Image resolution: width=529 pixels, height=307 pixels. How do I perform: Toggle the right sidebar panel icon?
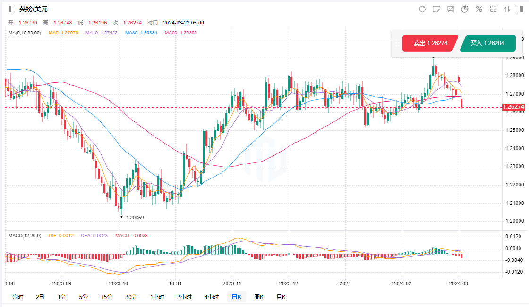click(x=520, y=9)
